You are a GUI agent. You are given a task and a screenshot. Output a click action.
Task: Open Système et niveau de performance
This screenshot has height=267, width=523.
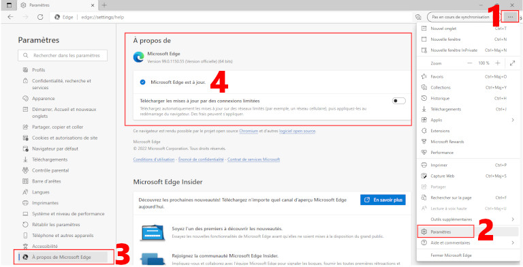tap(68, 214)
